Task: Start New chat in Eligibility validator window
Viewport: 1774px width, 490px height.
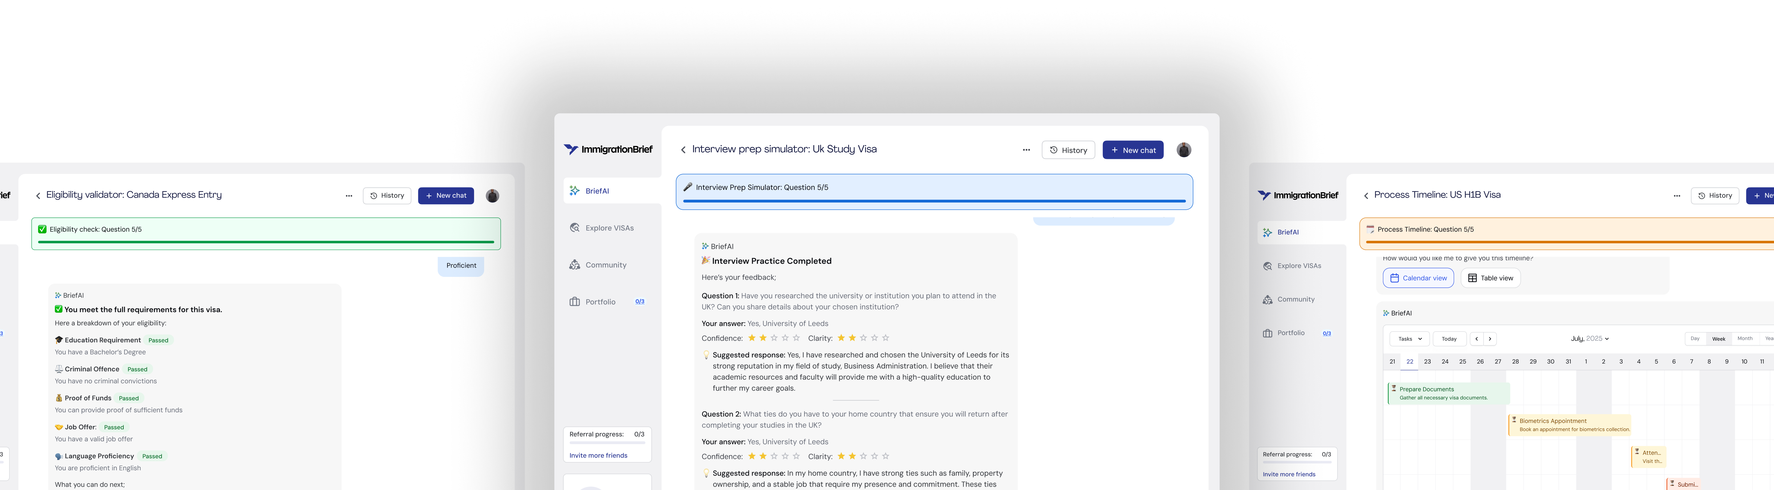Action: coord(446,196)
